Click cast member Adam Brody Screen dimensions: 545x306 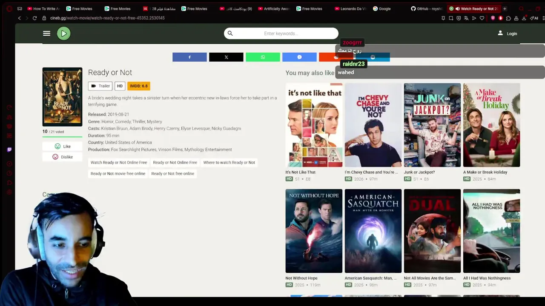pos(140,128)
